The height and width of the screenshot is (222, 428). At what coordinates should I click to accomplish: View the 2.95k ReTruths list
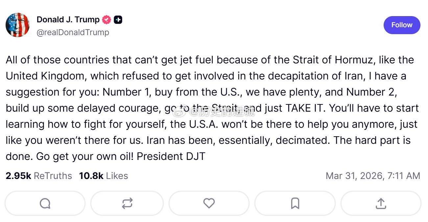pyautogui.click(x=39, y=176)
